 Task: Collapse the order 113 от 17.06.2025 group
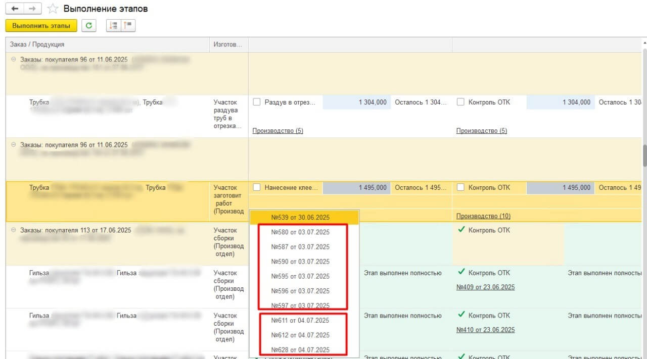(14, 230)
